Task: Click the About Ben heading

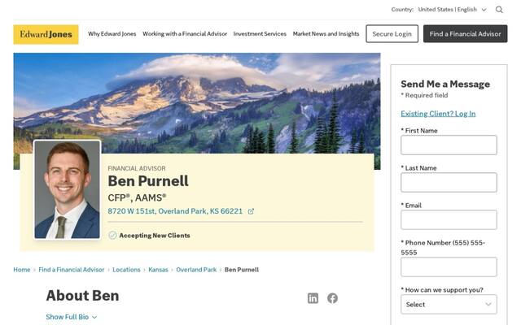Action: (x=82, y=296)
